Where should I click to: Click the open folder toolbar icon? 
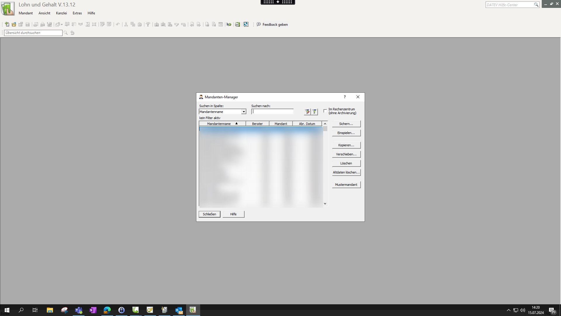click(14, 24)
